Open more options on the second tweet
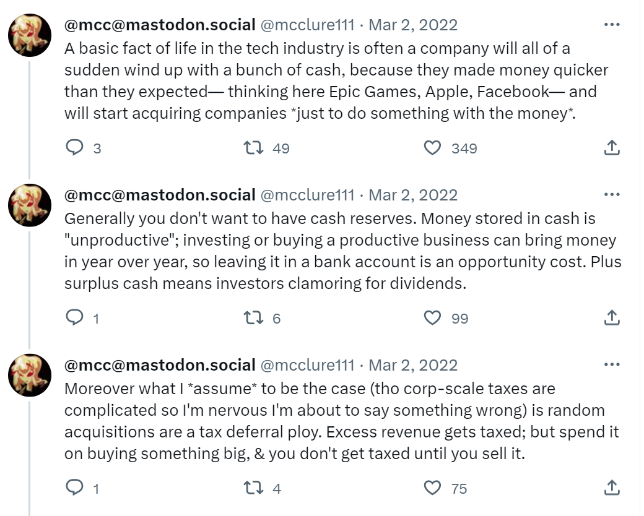644x516 pixels. [x=612, y=194]
